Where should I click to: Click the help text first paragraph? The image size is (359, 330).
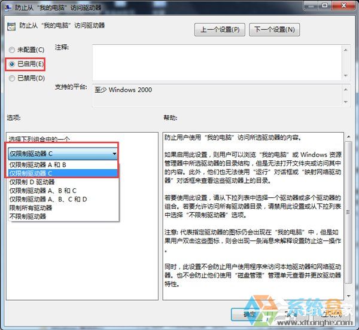[233, 137]
